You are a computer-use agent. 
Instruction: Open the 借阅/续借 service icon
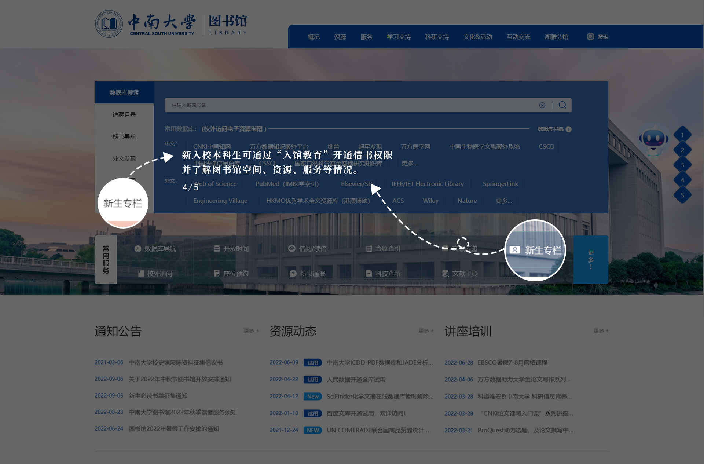(x=291, y=248)
